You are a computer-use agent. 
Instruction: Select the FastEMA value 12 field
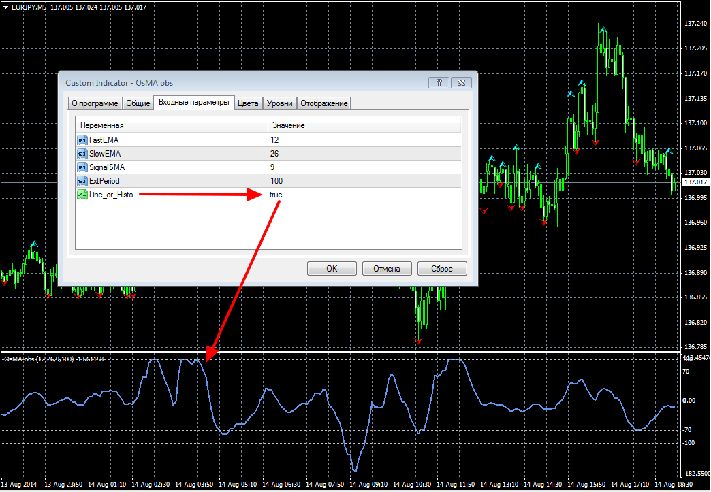pyautogui.click(x=365, y=140)
